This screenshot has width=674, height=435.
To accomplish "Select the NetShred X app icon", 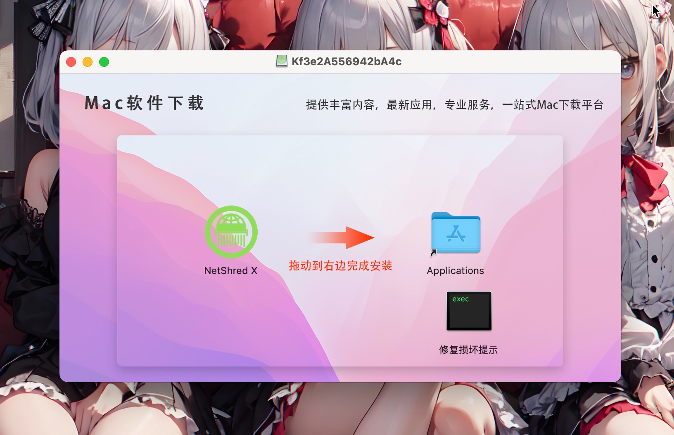I will click(231, 232).
